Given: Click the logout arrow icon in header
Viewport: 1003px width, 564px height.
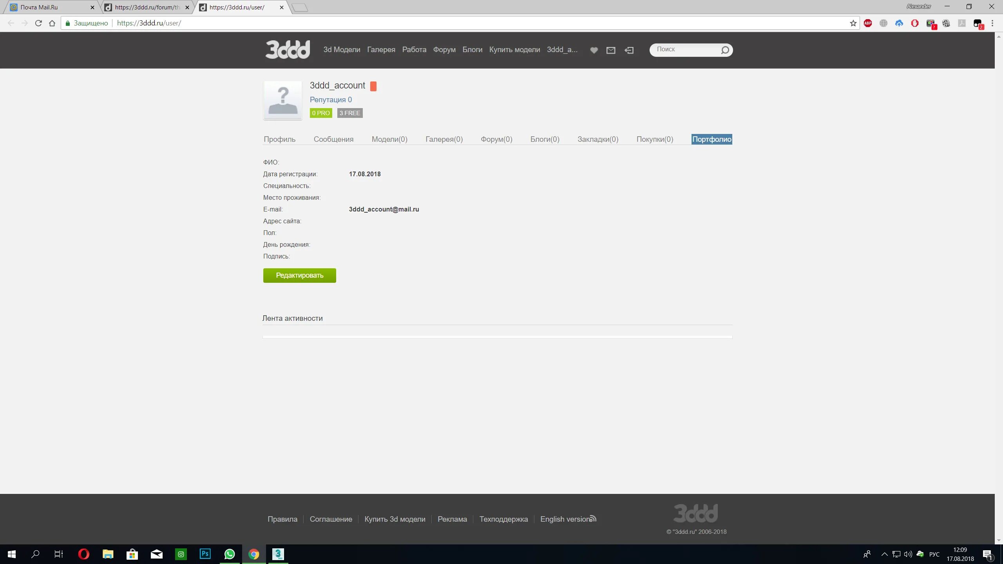Looking at the screenshot, I should pos(629,50).
